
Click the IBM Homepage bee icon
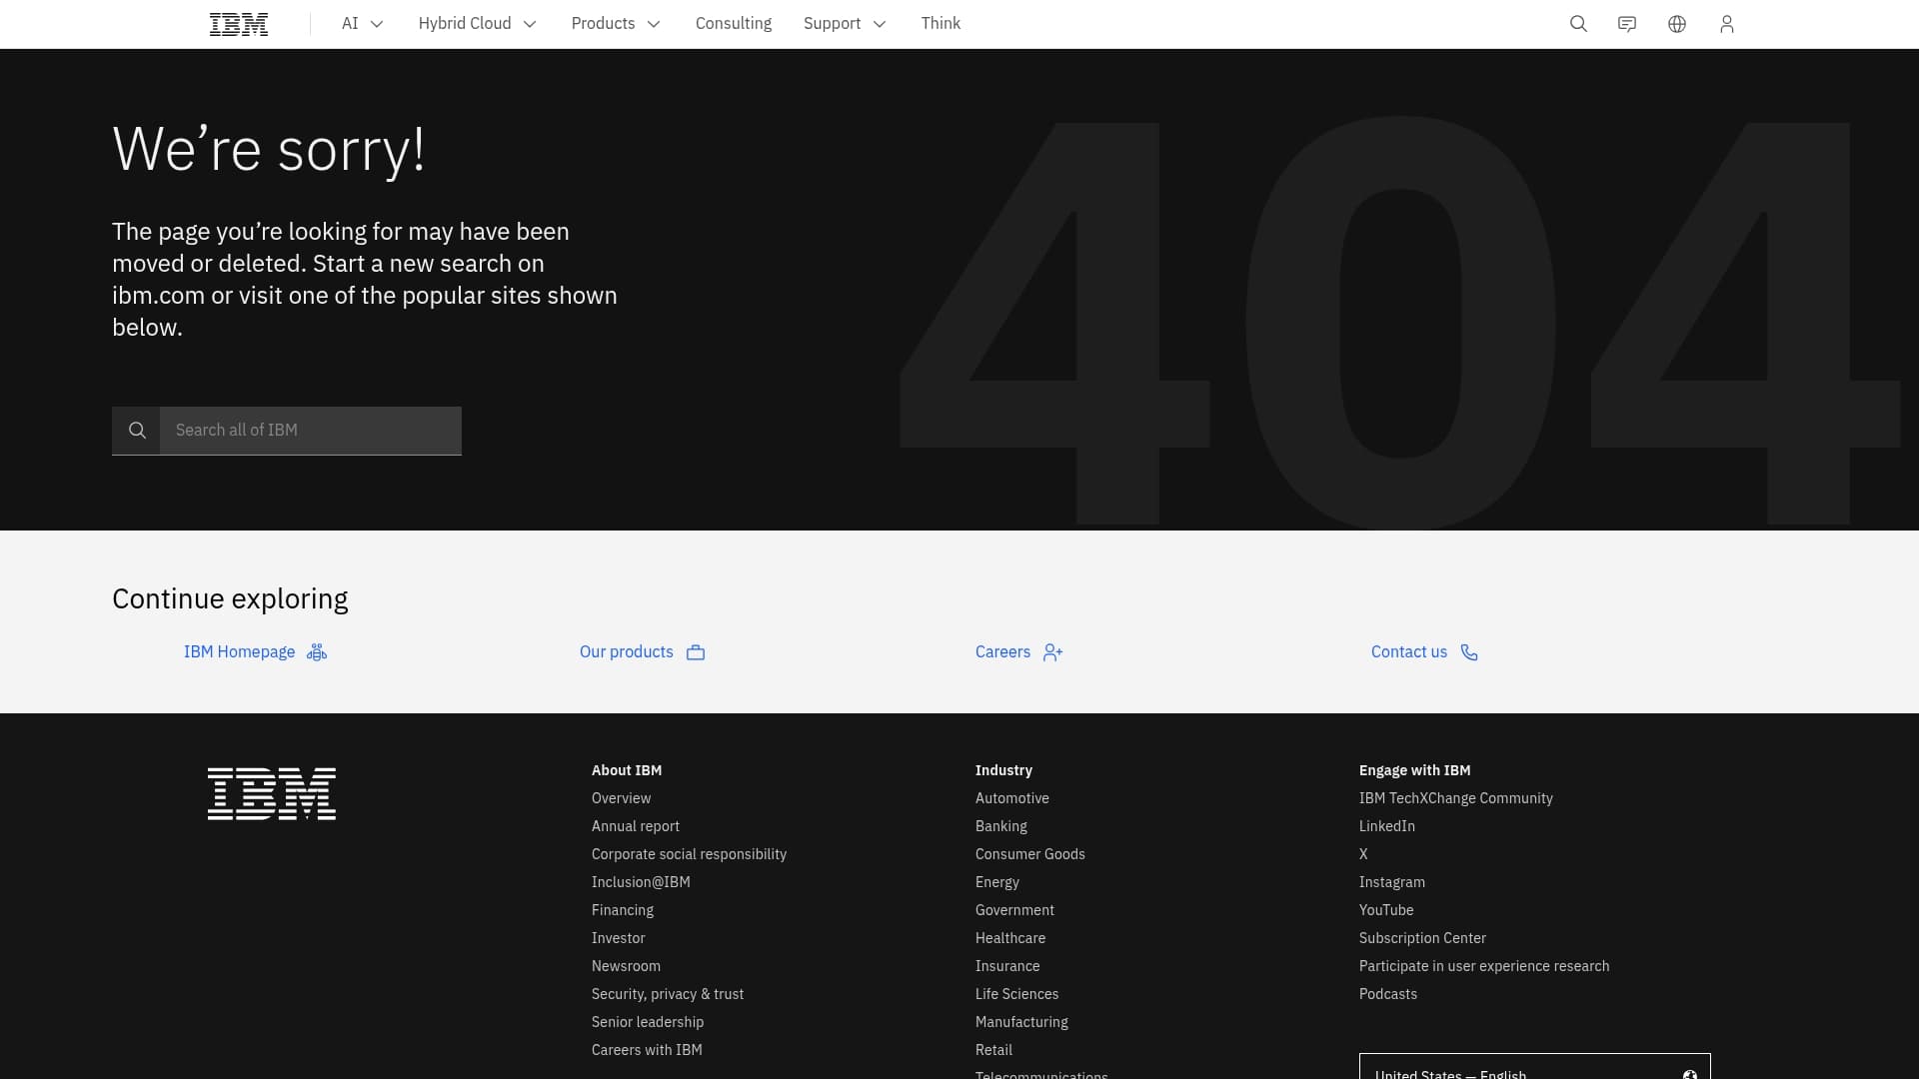pyautogui.click(x=317, y=652)
